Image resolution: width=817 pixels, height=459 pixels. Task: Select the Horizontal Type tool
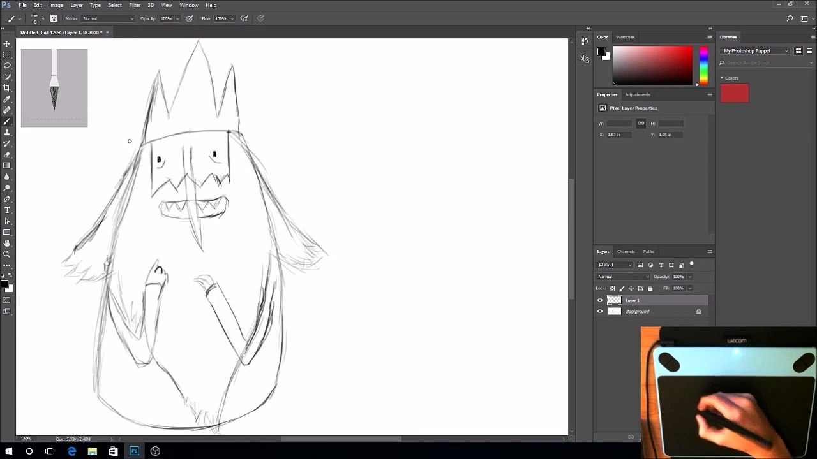click(7, 210)
